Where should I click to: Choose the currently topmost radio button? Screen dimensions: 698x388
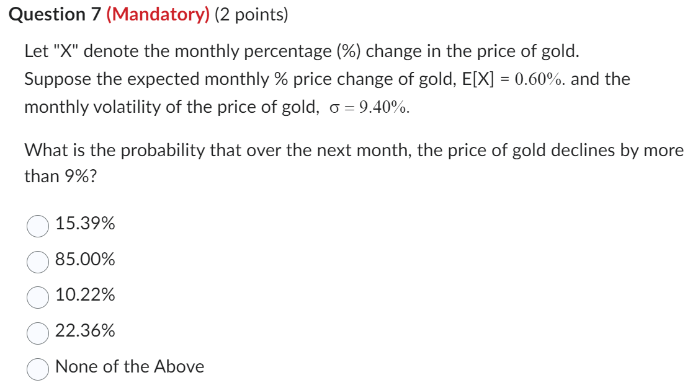(x=38, y=226)
